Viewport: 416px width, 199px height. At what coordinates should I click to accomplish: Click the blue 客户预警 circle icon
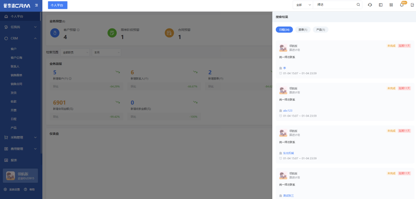pos(55,33)
